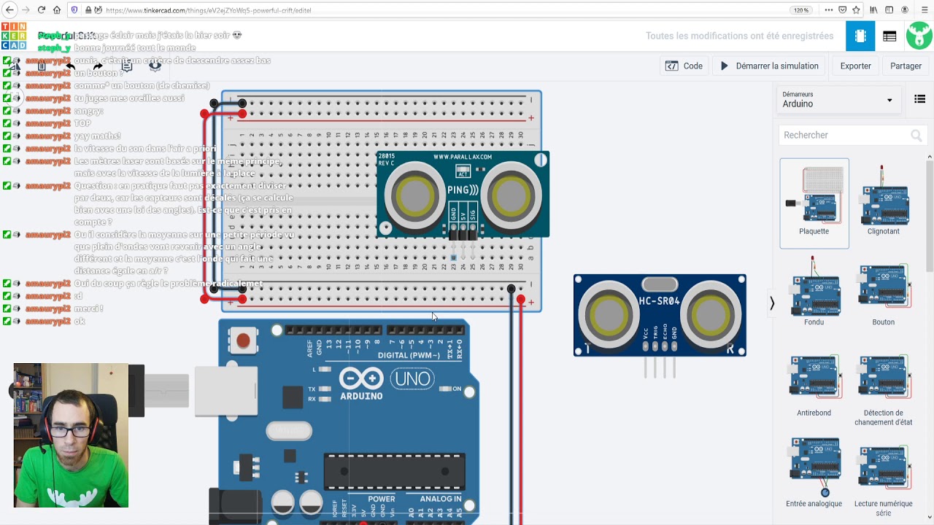This screenshot has width=934, height=525.
Task: Click the components panel scrollbar
Action: click(930, 215)
